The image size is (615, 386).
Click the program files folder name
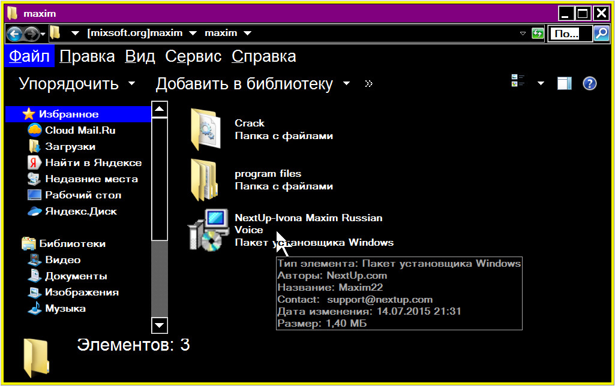coord(268,174)
